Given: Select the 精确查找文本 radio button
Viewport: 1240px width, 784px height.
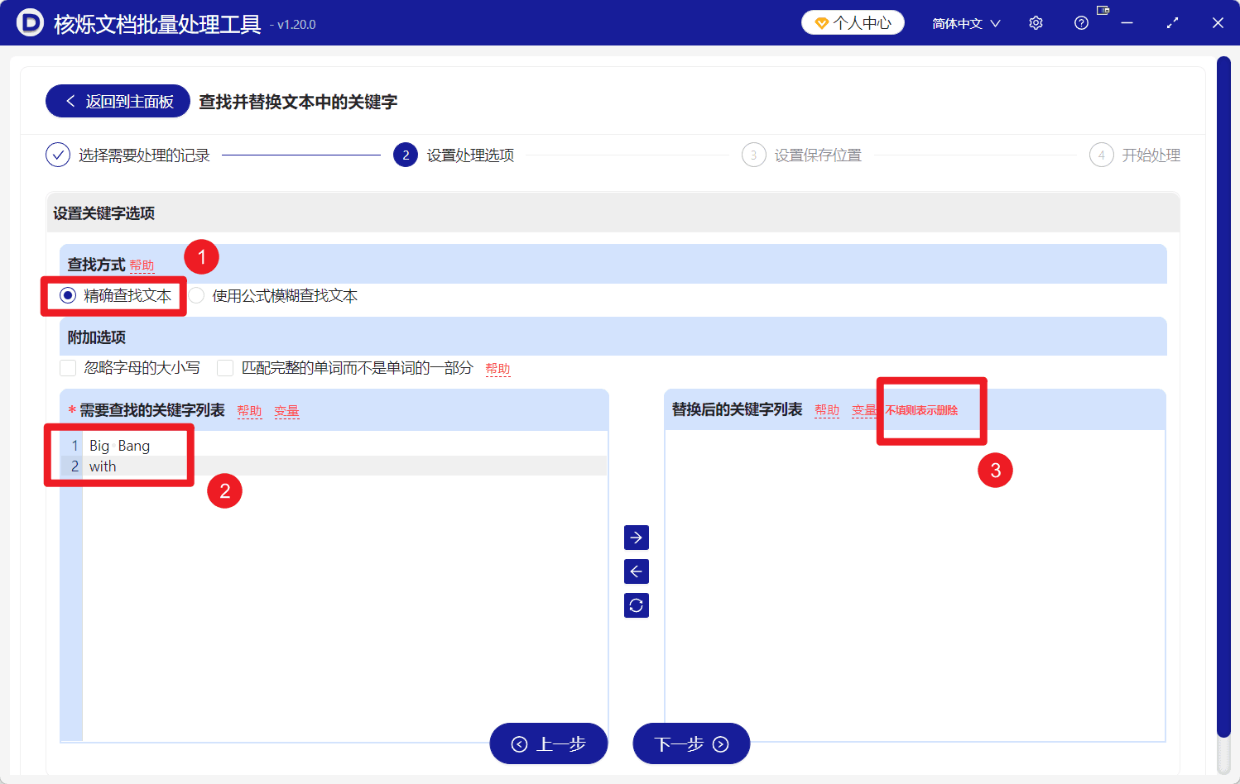Looking at the screenshot, I should [67, 295].
